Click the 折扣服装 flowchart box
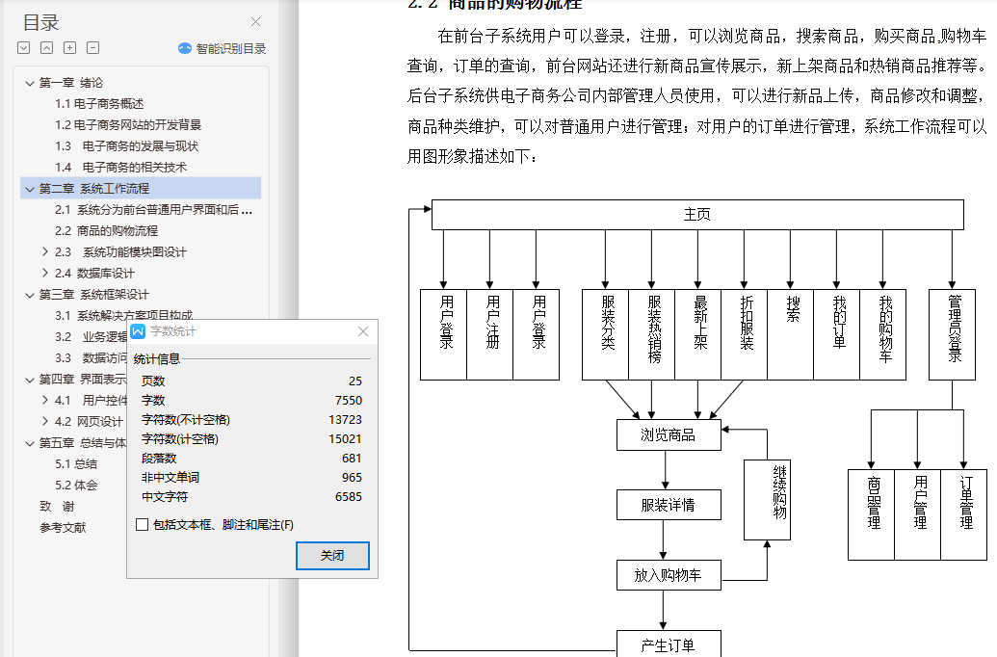This screenshot has height=657, width=997. tap(744, 334)
